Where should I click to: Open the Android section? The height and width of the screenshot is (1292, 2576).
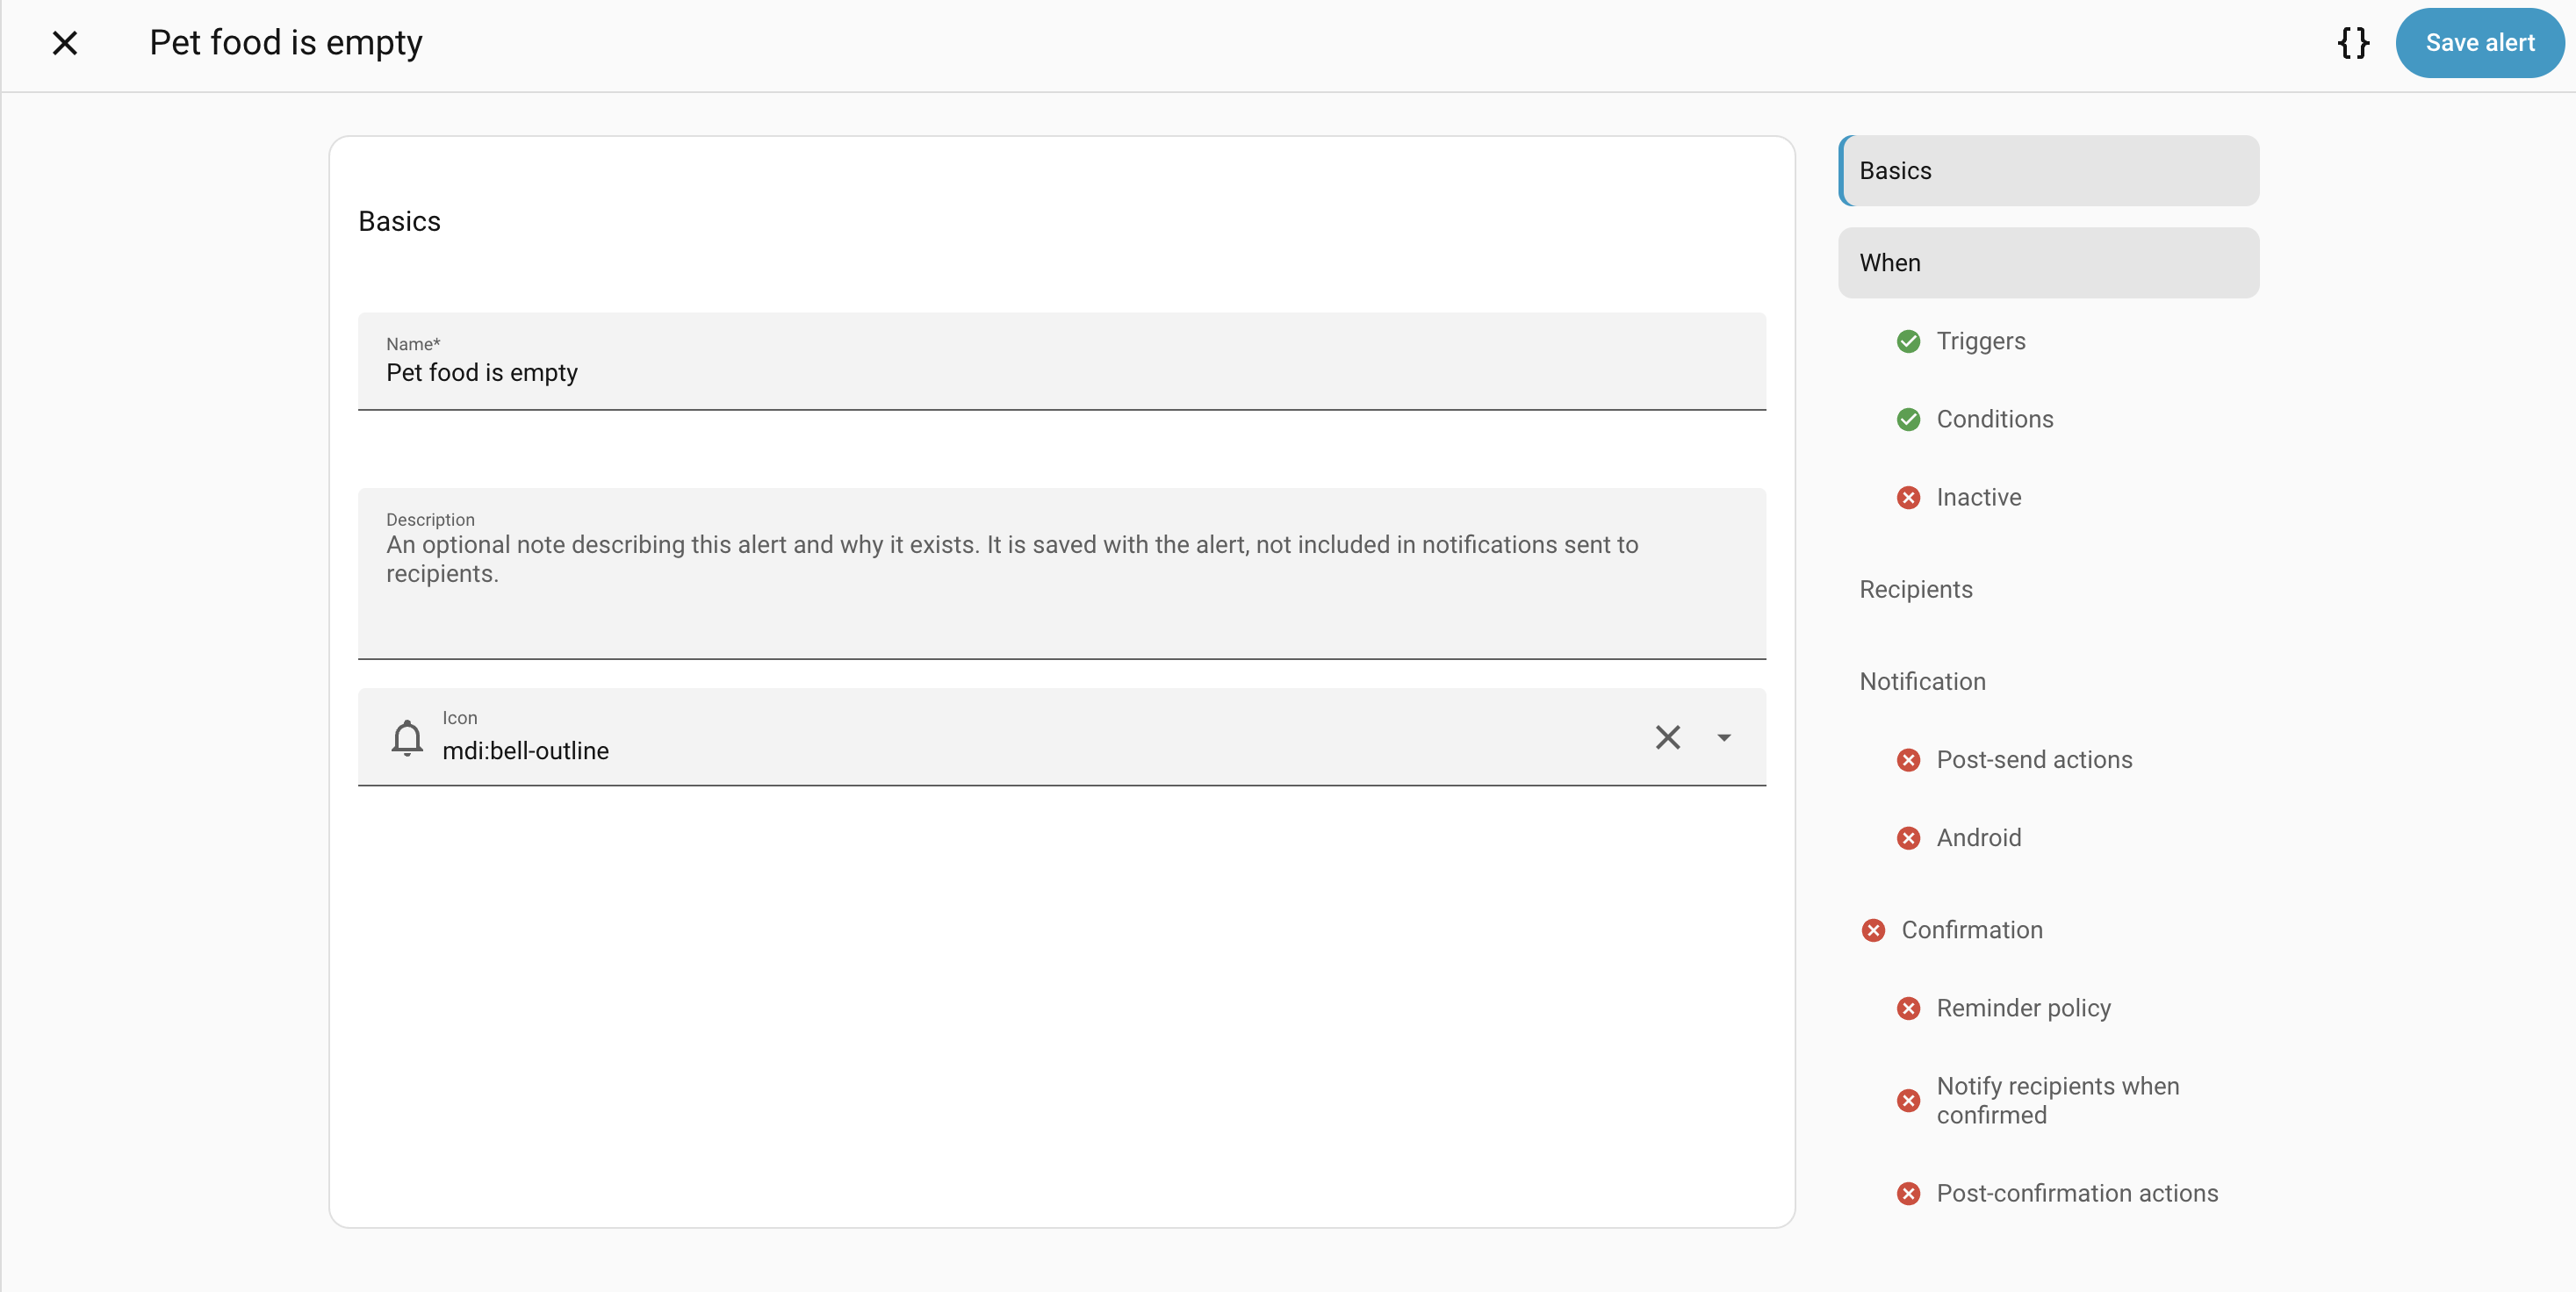coord(1978,837)
